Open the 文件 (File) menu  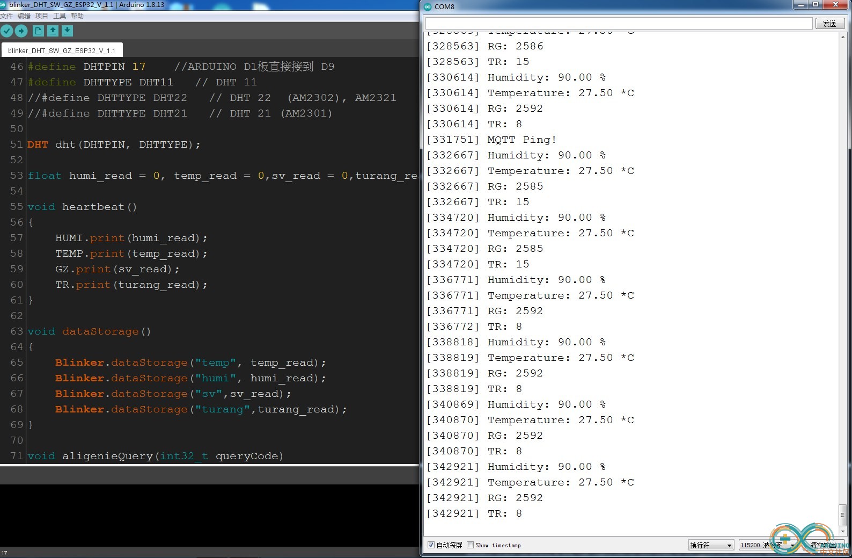6,16
